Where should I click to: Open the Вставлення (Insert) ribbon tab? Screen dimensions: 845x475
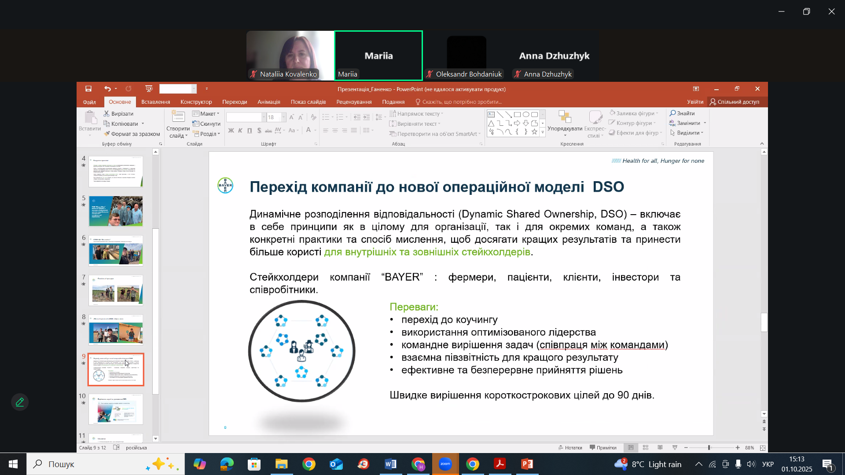click(x=155, y=102)
